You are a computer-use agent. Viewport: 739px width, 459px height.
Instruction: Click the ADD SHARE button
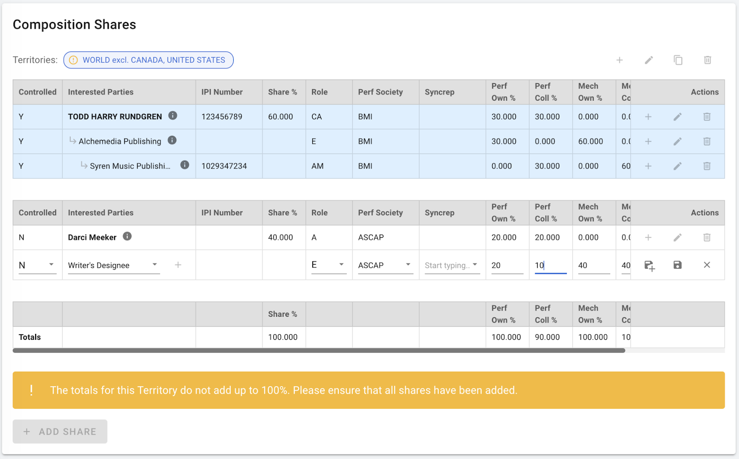[60, 432]
